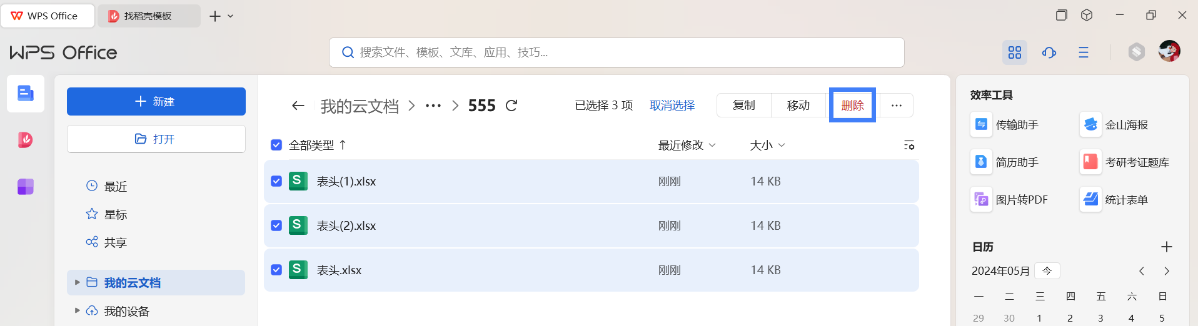
Task: Click the search files input field
Action: pos(617,52)
